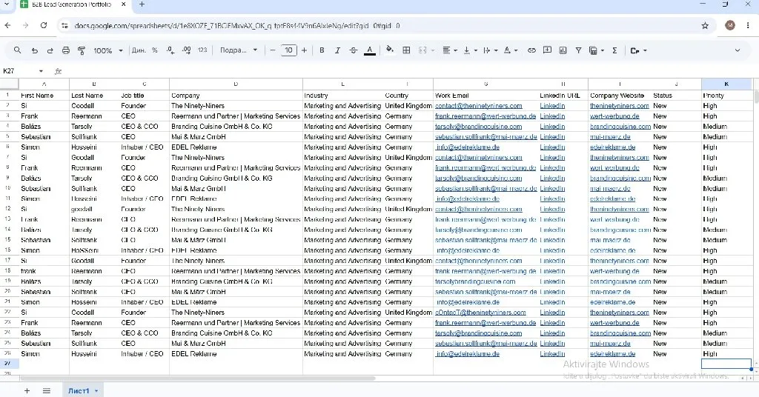Apply Дин. currency format

coord(139,50)
